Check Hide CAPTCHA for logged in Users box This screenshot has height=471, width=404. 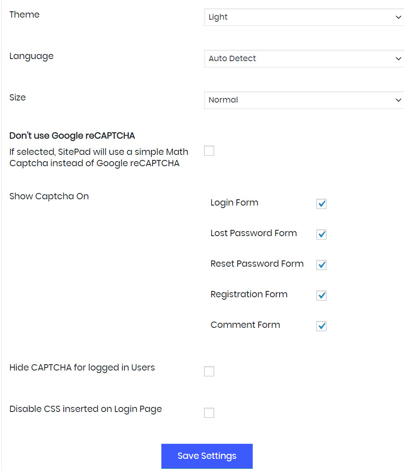coord(209,371)
